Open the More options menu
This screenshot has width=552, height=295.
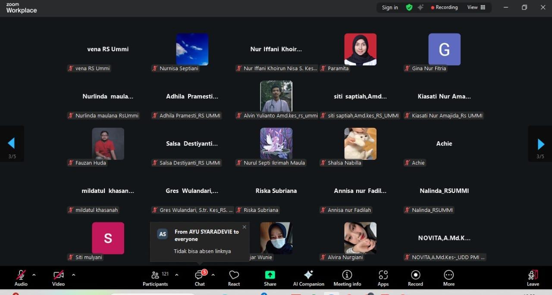pyautogui.click(x=448, y=277)
